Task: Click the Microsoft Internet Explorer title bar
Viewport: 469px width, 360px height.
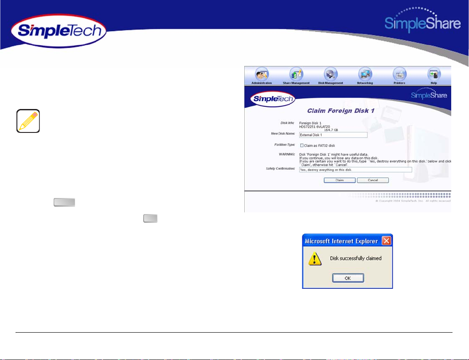Action: tap(347, 241)
